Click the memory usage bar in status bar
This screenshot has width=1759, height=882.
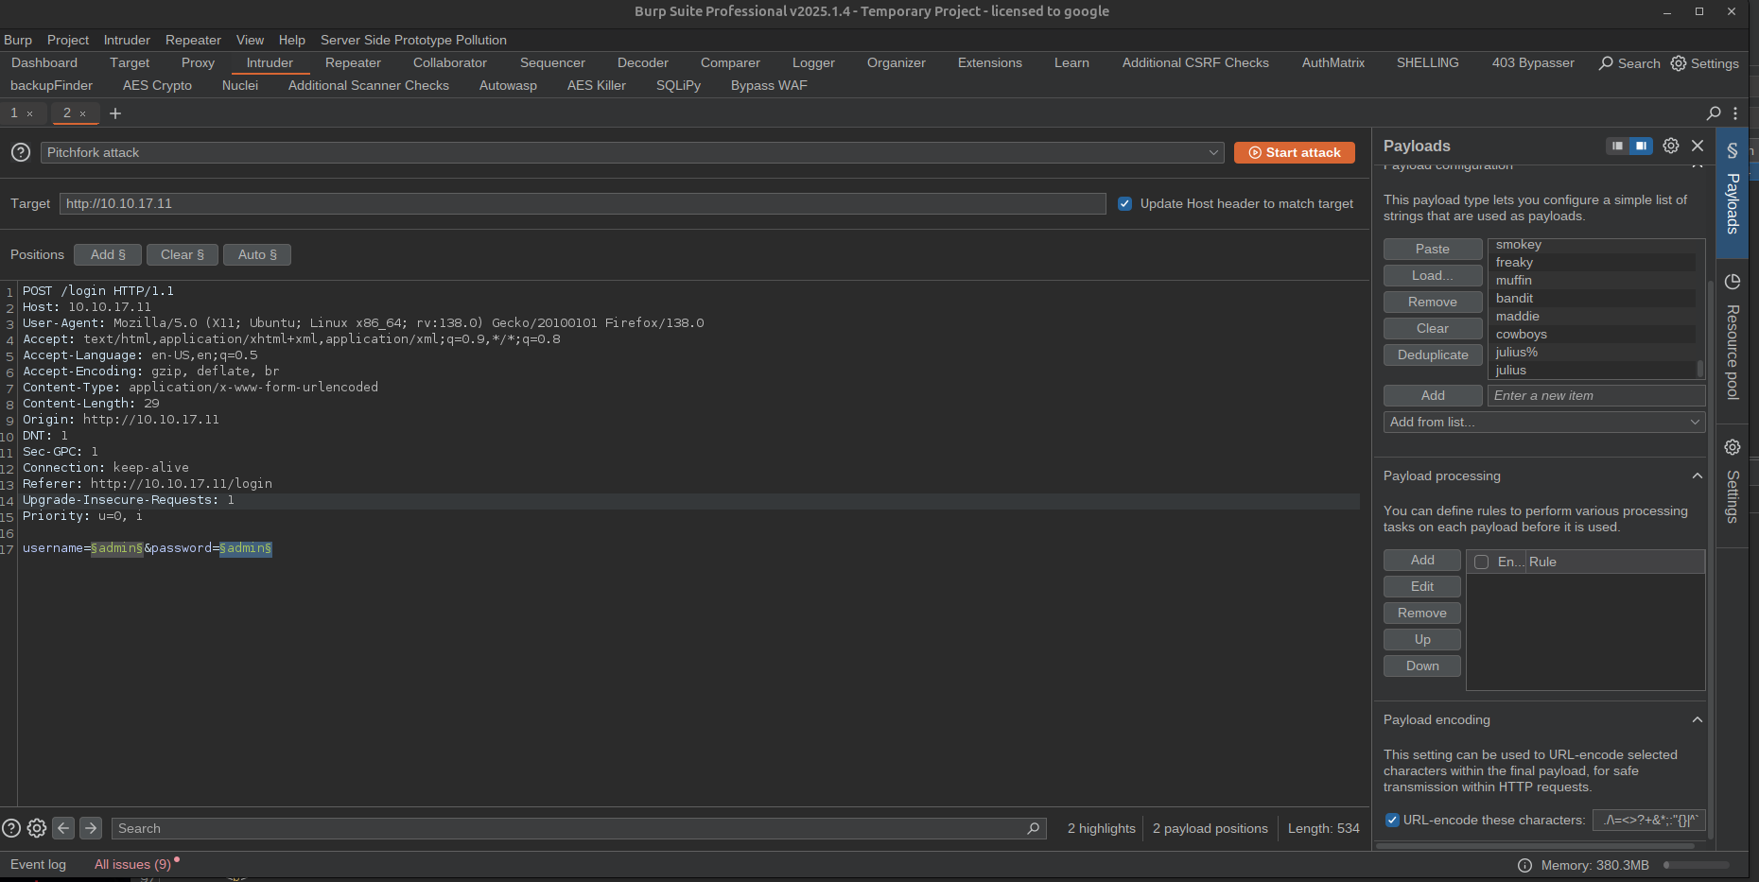click(1697, 865)
